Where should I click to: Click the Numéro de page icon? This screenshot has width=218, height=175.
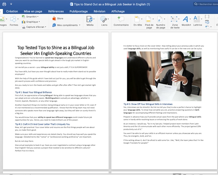point(160,19)
